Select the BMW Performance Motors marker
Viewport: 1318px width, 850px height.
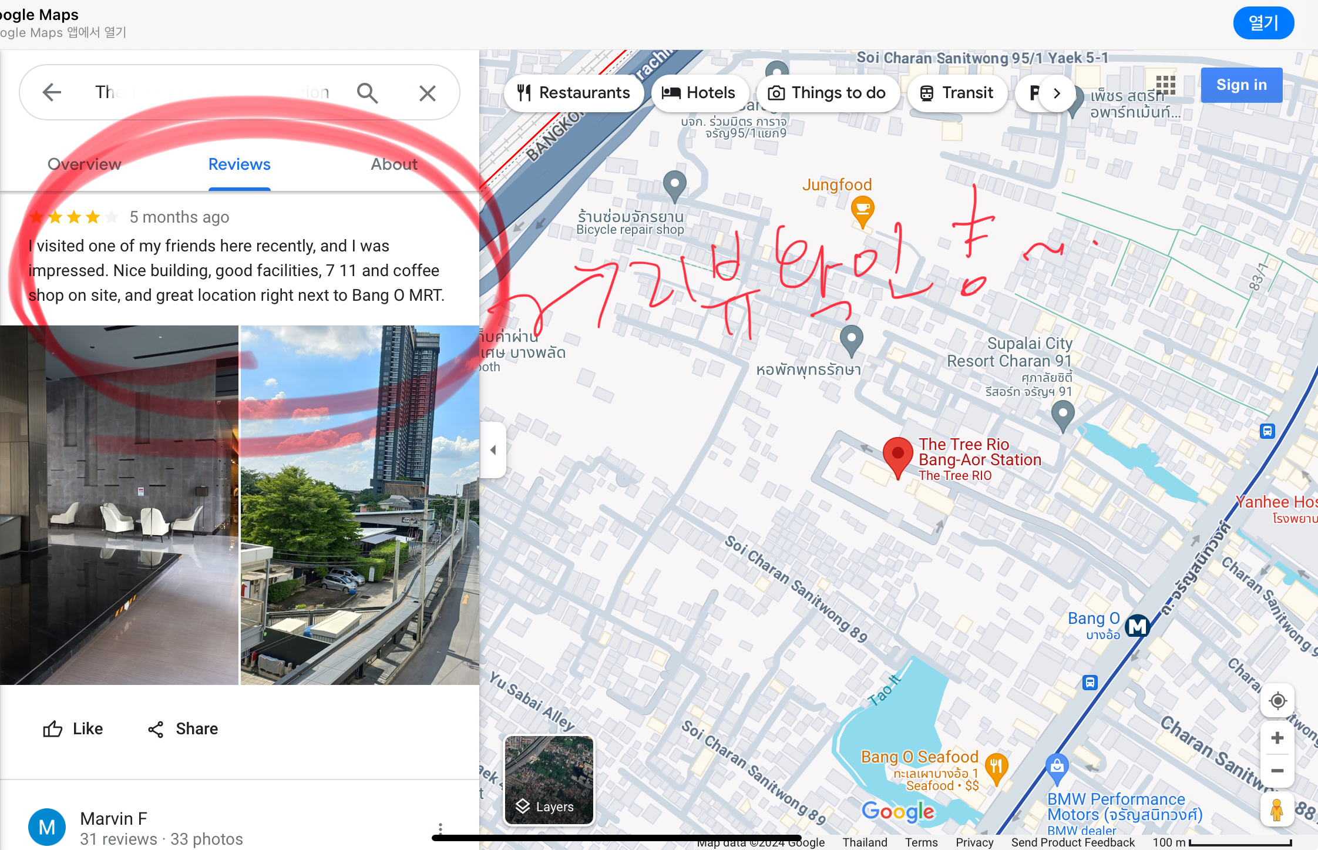[x=1057, y=769]
